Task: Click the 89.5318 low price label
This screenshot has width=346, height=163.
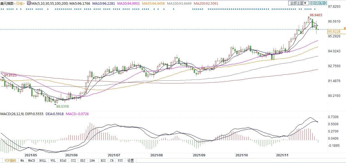Action: pos(63,106)
